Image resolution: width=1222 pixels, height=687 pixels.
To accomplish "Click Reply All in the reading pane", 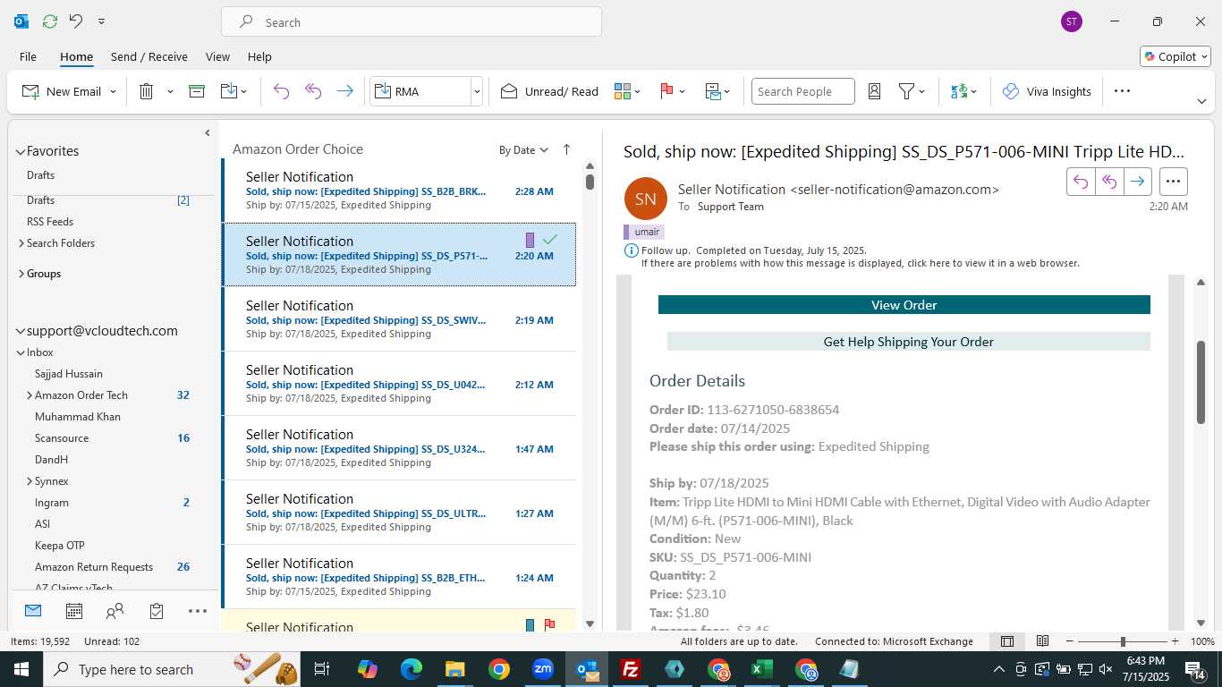I will [1109, 182].
